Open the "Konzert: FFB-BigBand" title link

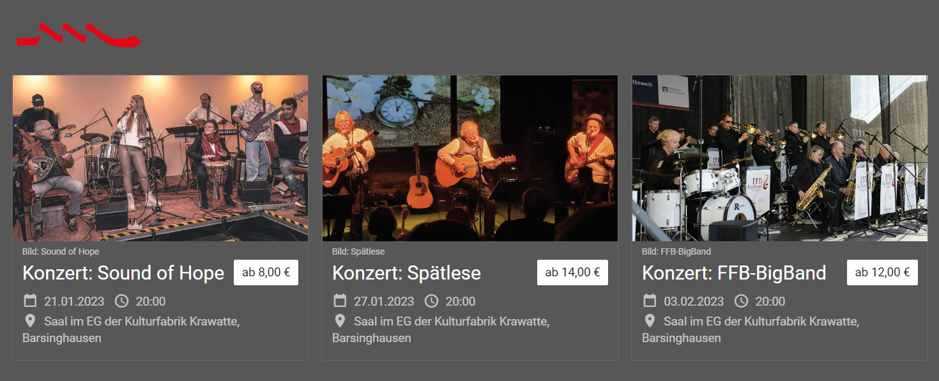pos(734,273)
